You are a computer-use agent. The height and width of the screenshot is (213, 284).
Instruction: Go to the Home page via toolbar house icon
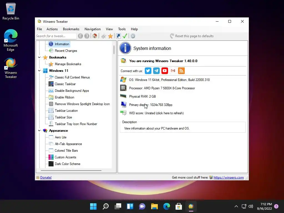95,36
